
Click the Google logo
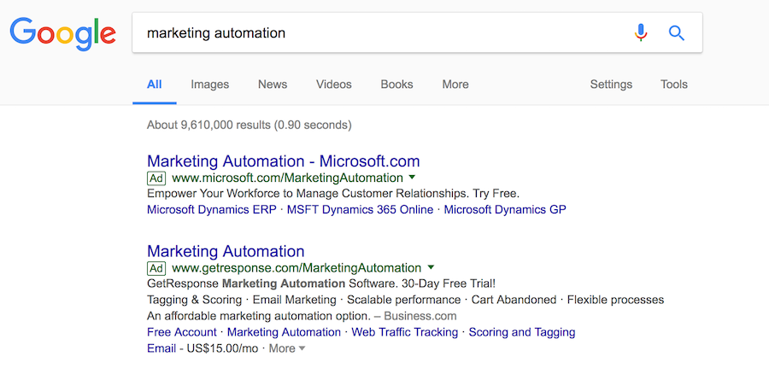[x=62, y=34]
